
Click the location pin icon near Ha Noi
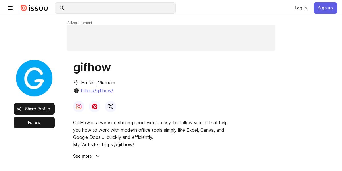(76, 83)
